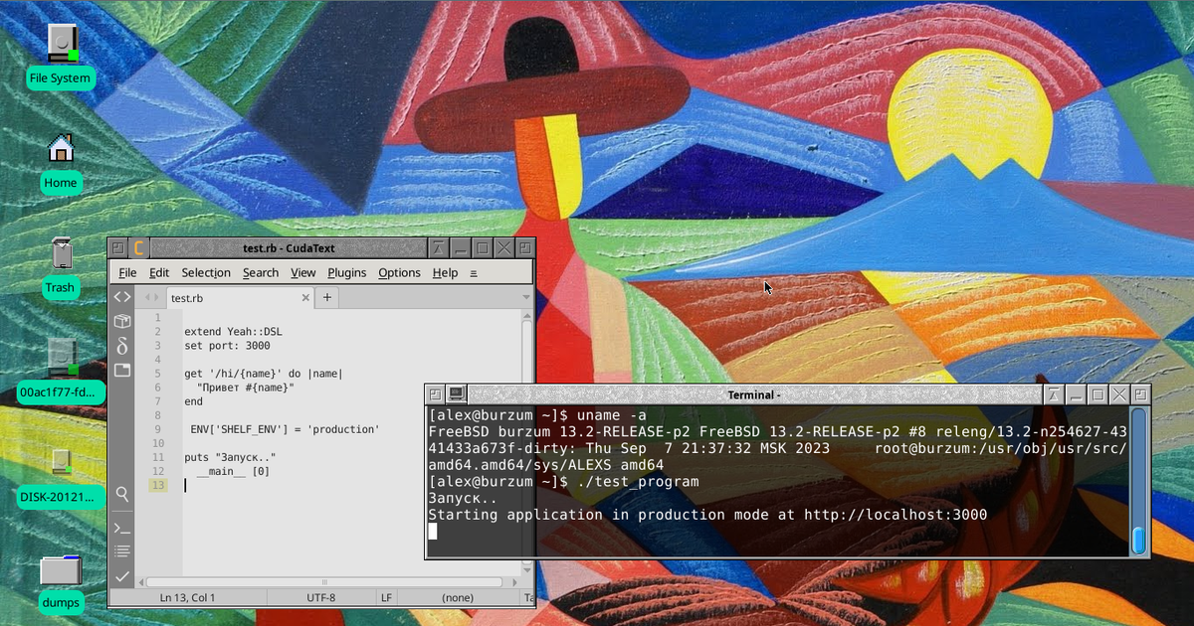Change encoding via UTF-8 status field
Viewport: 1194px width, 626px height.
pyautogui.click(x=320, y=597)
